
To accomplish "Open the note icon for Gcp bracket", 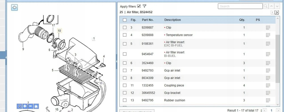I will pos(268,93).
